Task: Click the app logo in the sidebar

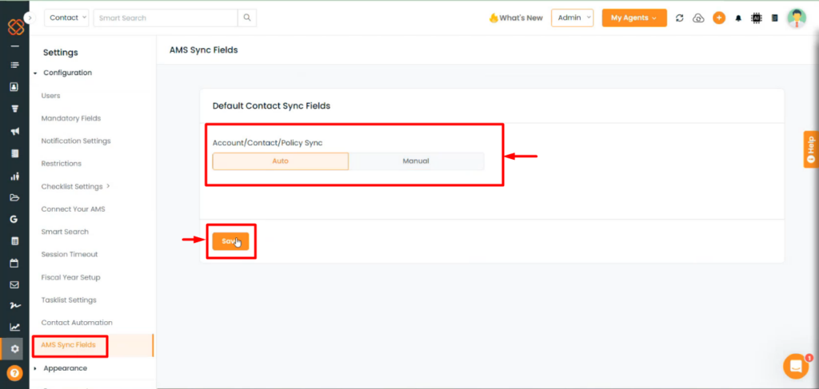Action: [16, 26]
